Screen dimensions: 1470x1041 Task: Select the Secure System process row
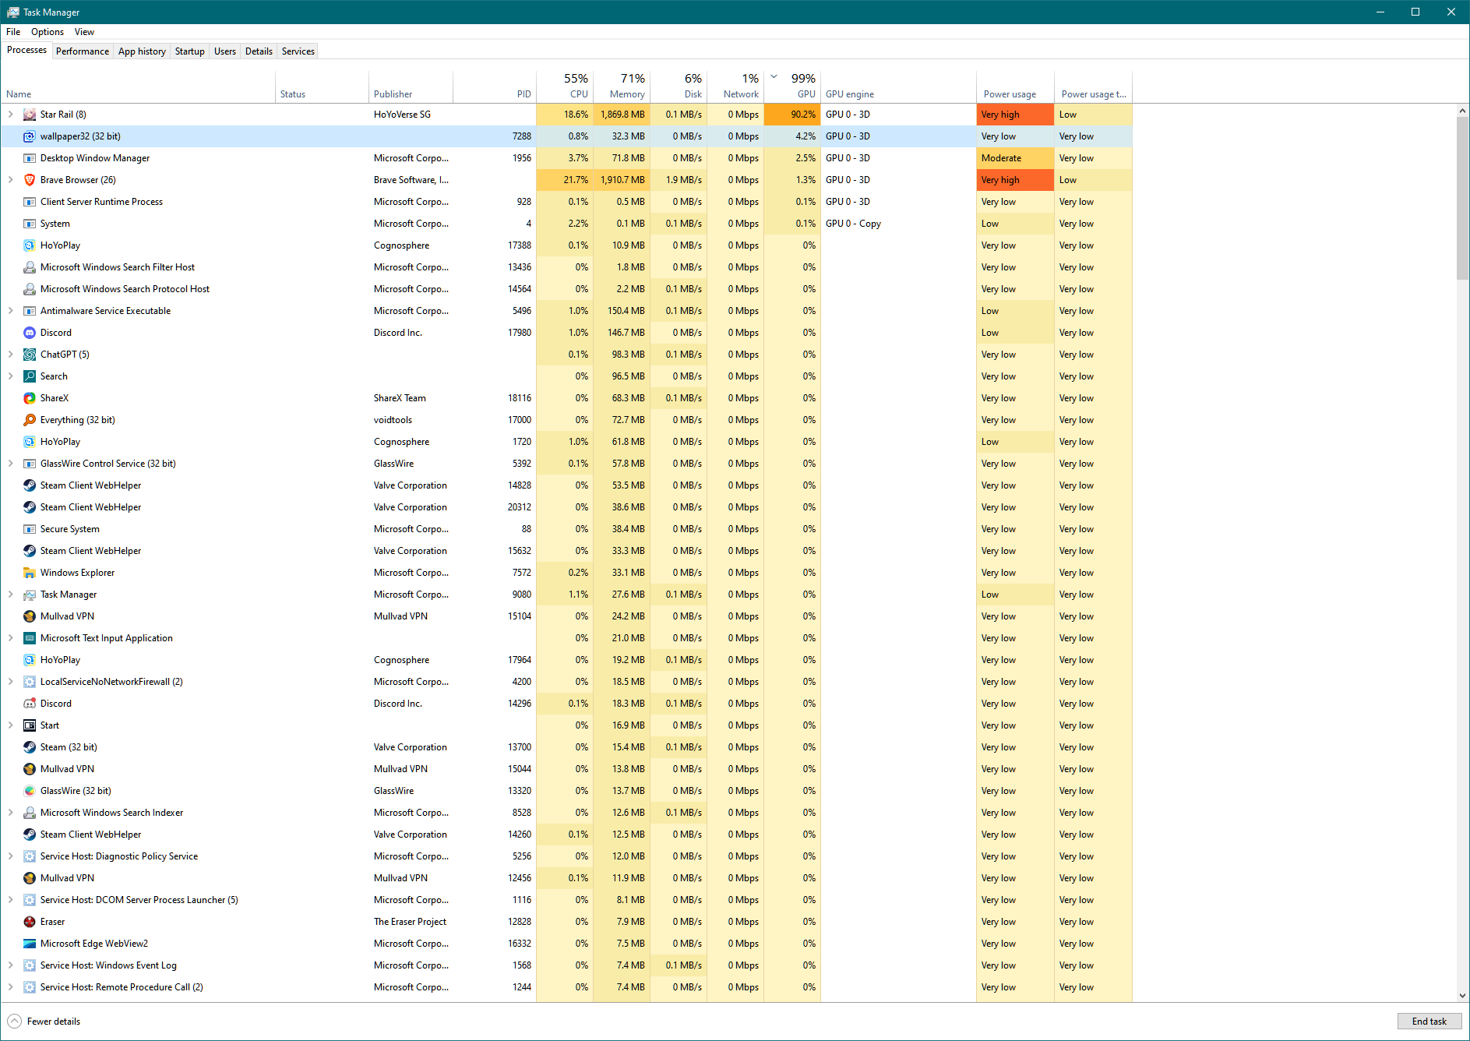[x=566, y=529]
